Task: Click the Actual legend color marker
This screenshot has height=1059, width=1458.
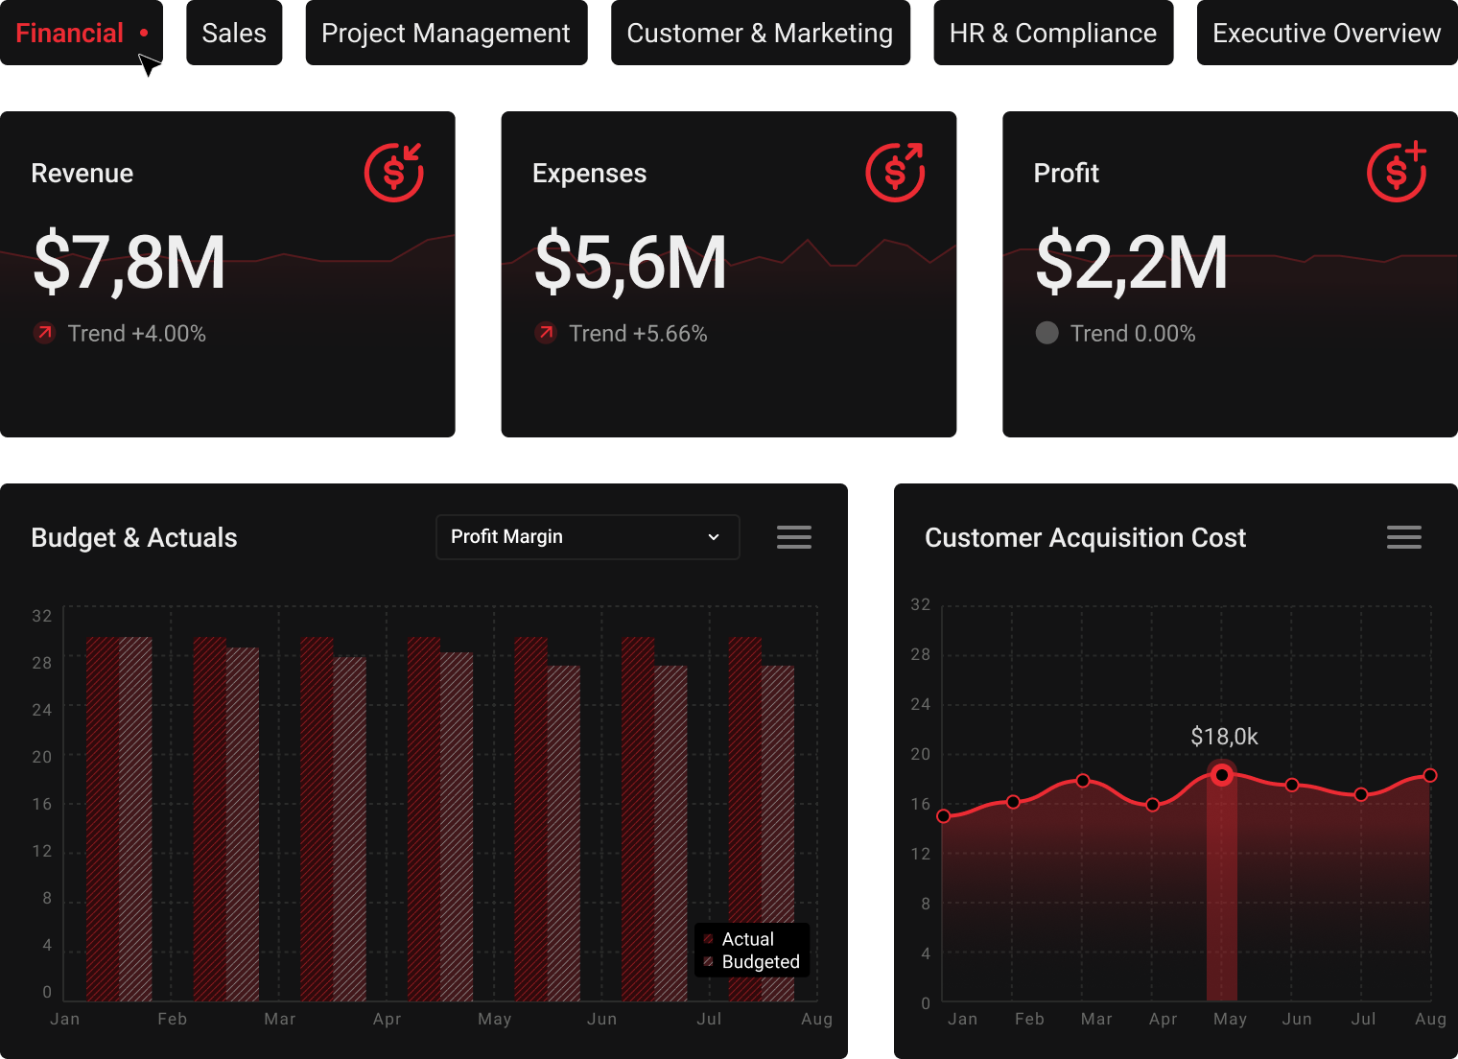Action: pos(708,939)
